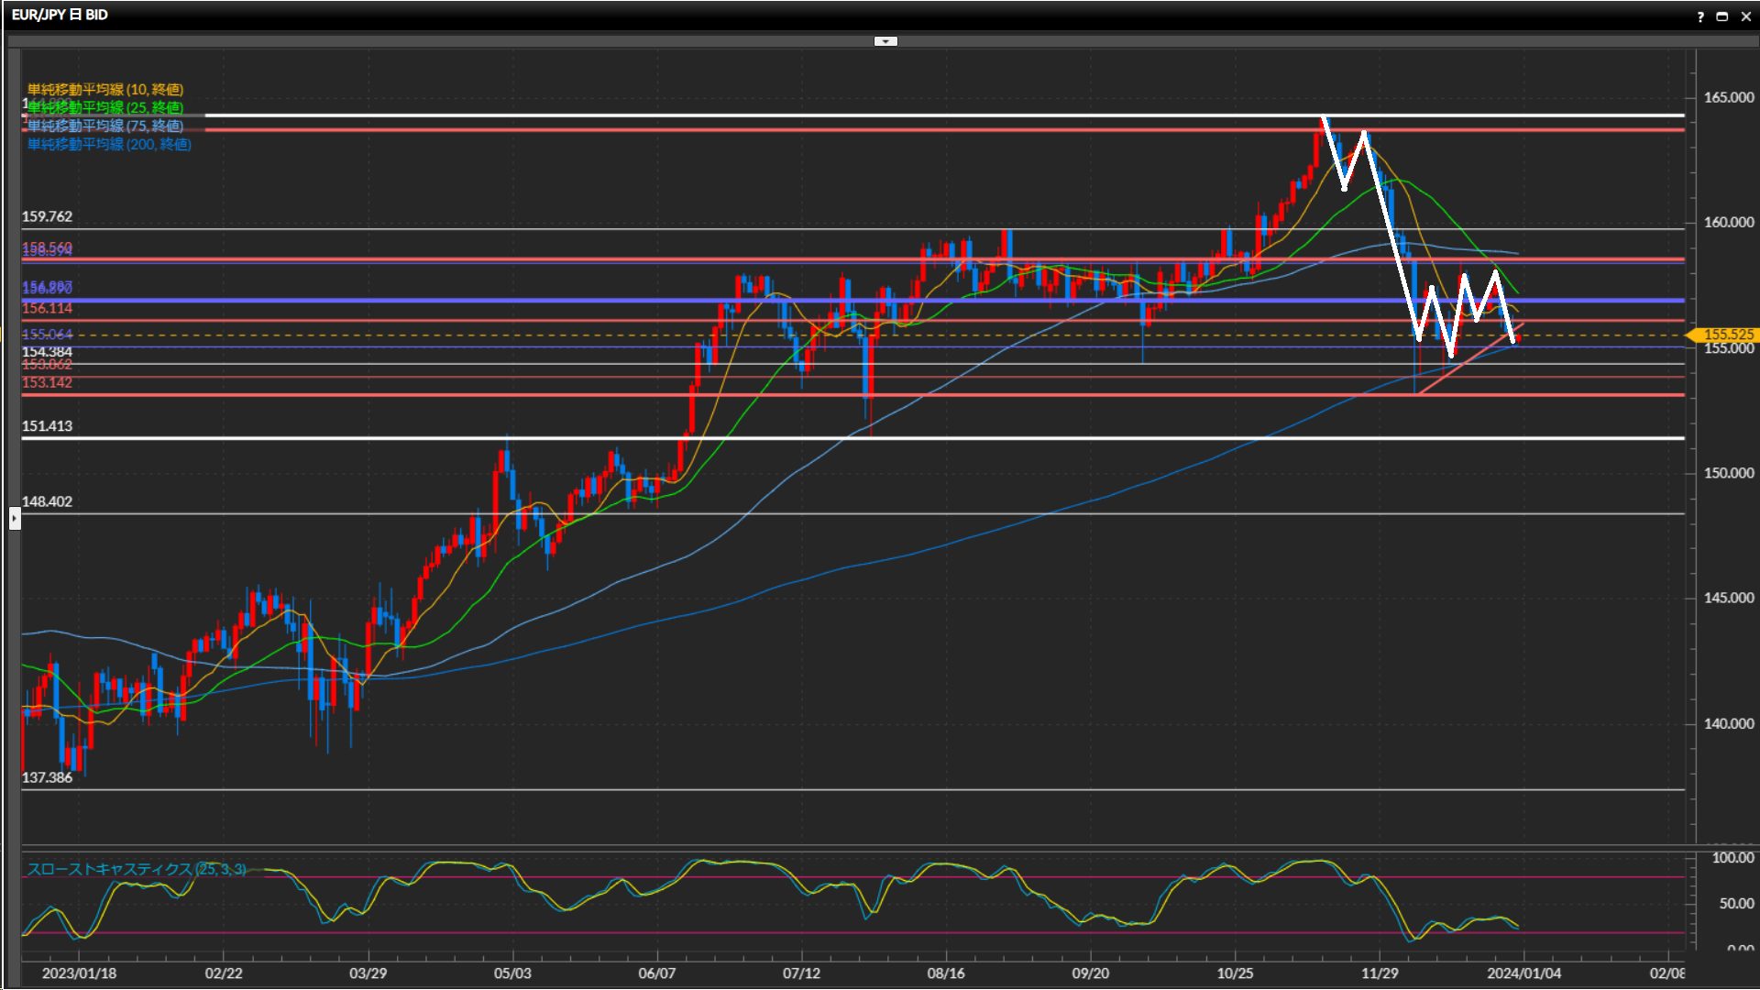Open the slow stochastics indicator label
Viewport: 1760px width, 990px height.
[136, 868]
